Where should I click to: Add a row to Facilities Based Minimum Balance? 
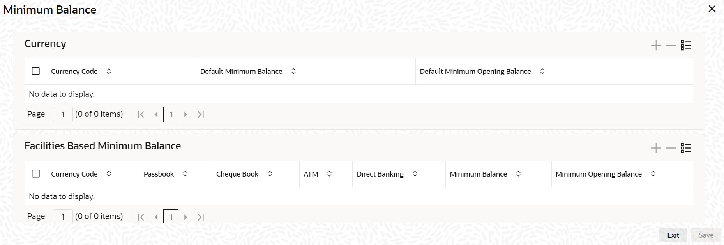(x=656, y=148)
